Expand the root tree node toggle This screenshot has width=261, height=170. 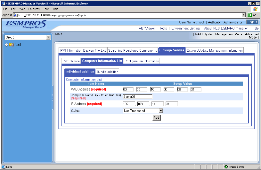point(6,45)
